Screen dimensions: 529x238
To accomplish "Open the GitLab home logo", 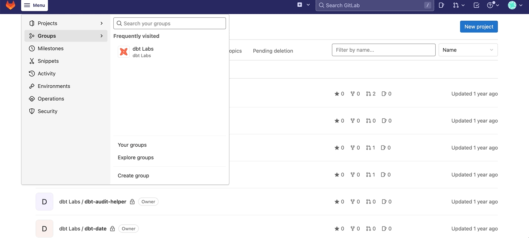I will (x=10, y=5).
